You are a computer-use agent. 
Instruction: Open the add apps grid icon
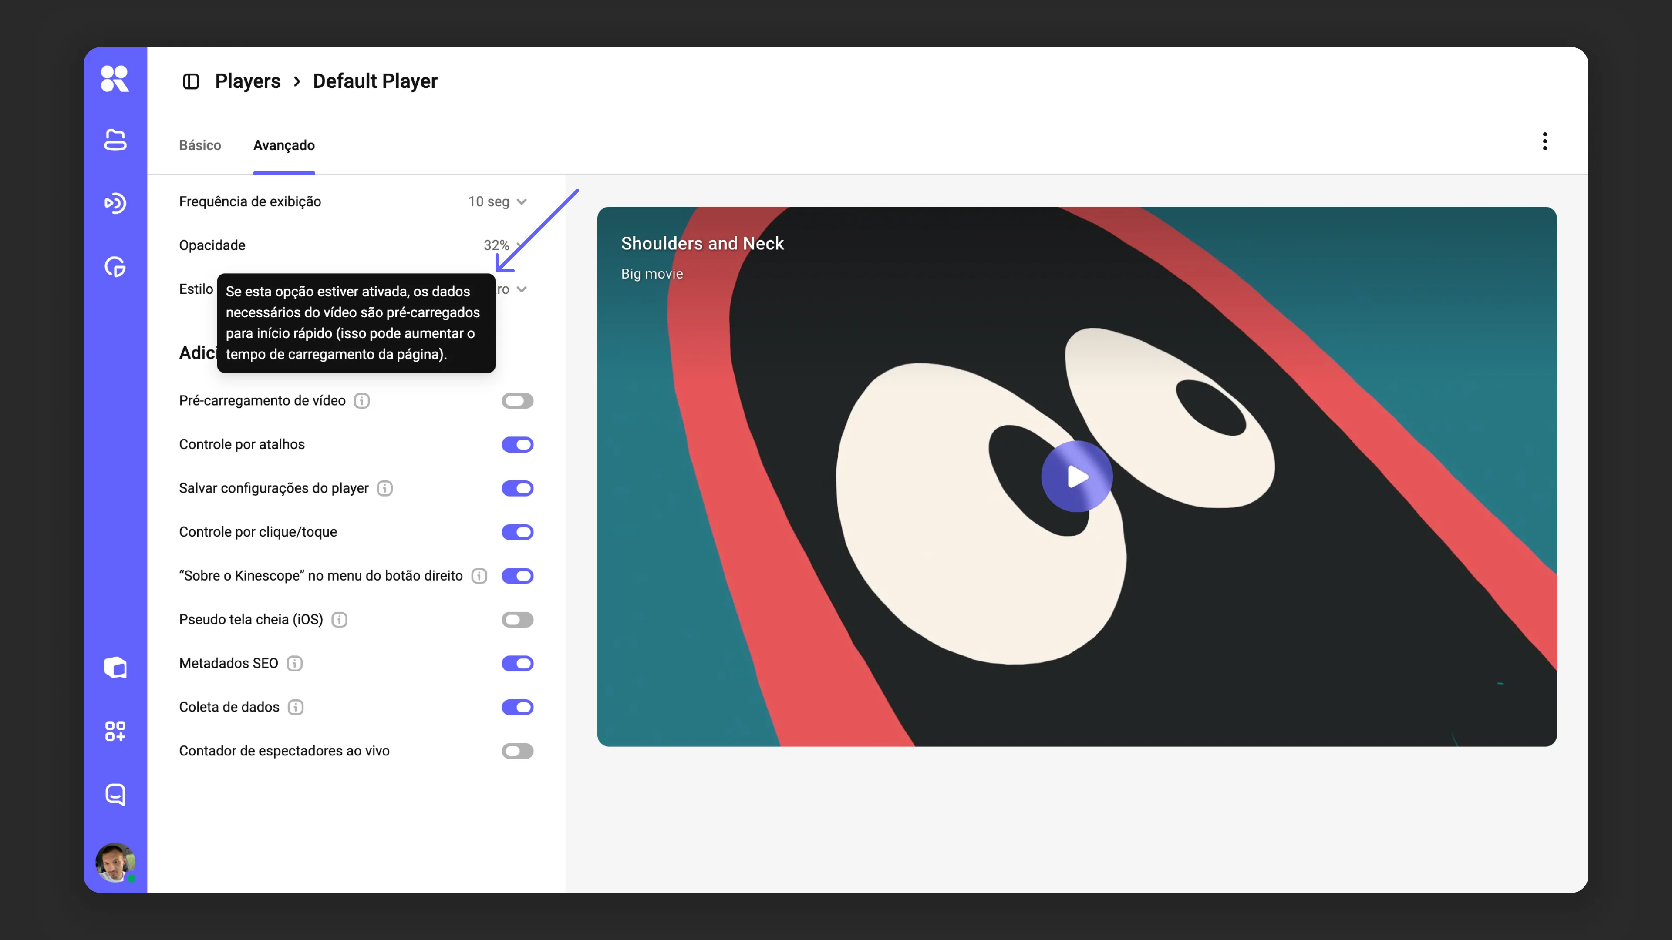click(115, 731)
